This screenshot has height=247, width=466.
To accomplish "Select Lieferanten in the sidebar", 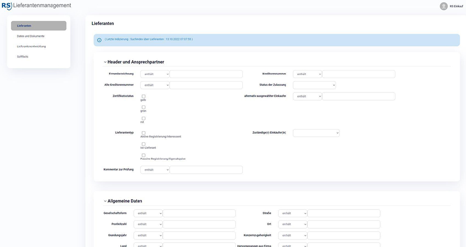I will pos(39,26).
